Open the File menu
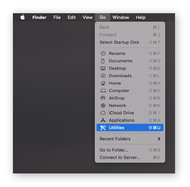 click(57, 17)
